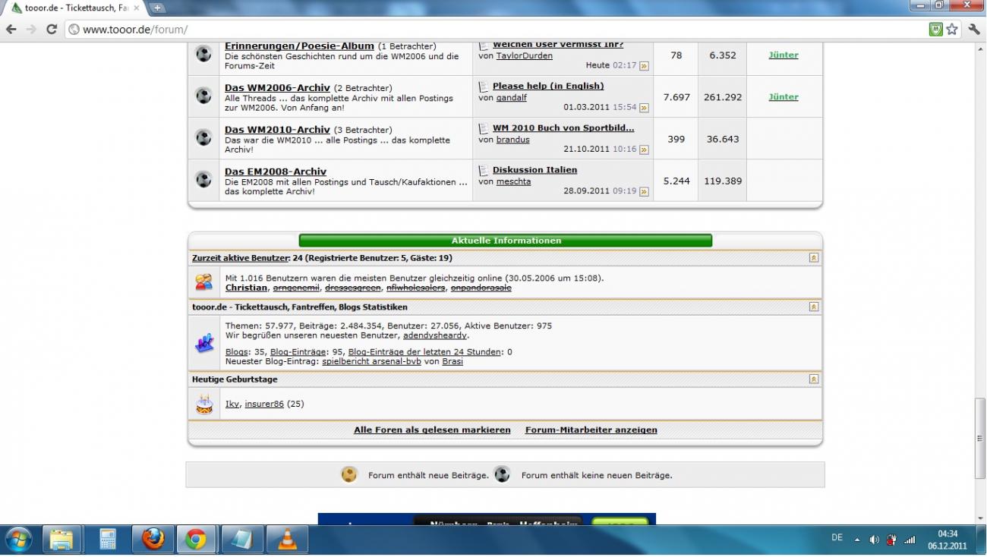Viewport: 987px width, 557px height.
Task: Open a new browser tab
Action: (x=158, y=8)
